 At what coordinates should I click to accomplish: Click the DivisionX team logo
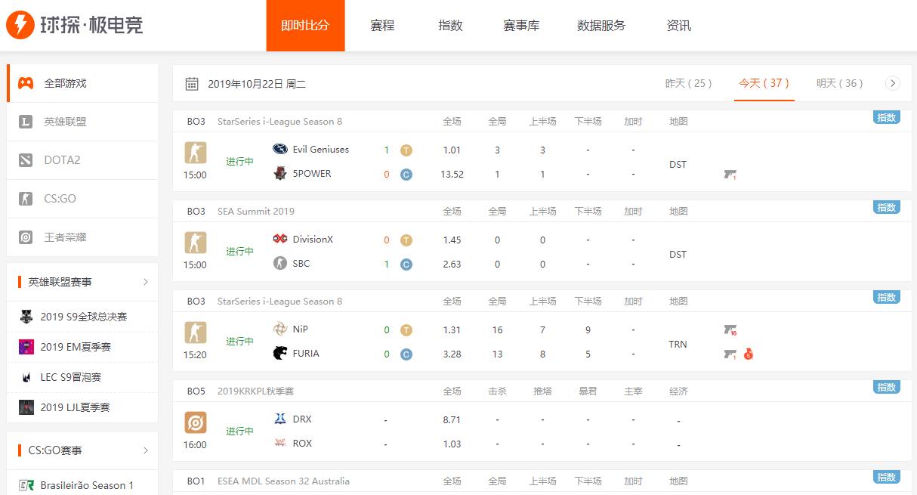click(x=280, y=240)
